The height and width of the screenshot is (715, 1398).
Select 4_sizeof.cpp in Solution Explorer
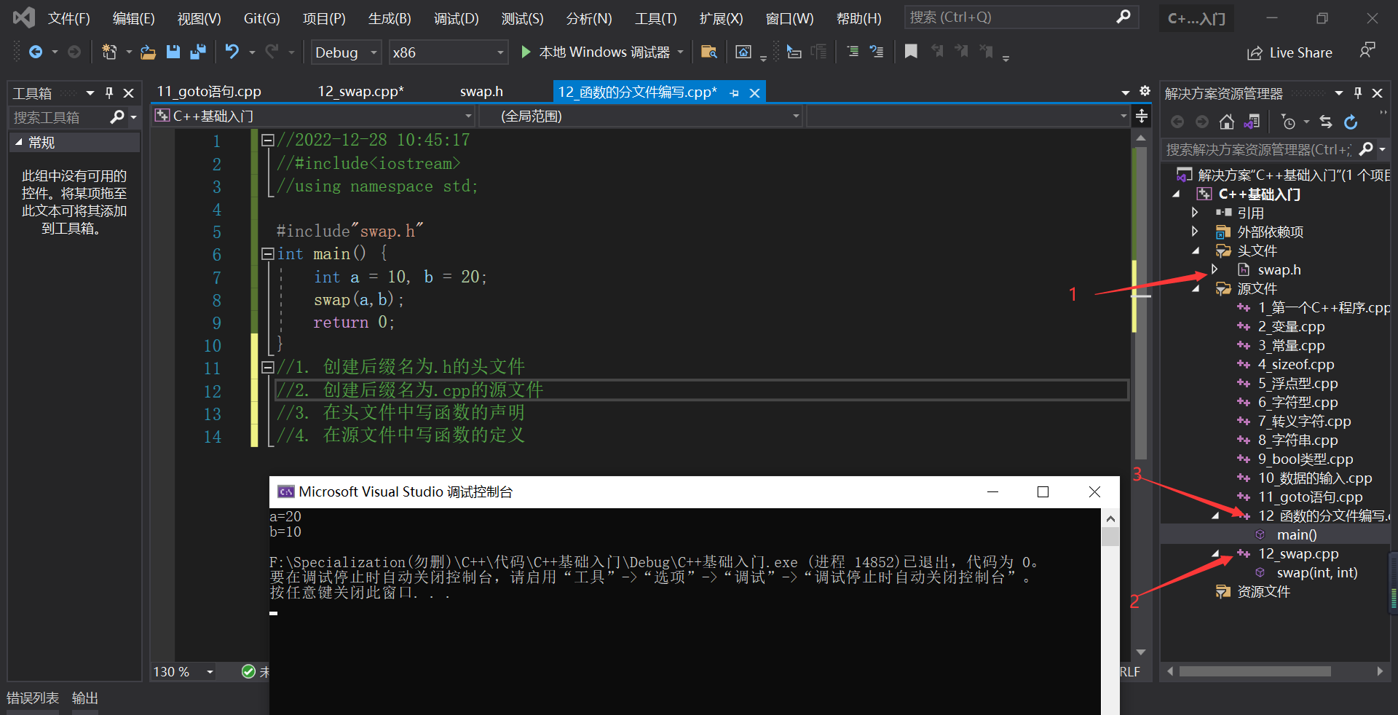click(x=1296, y=365)
